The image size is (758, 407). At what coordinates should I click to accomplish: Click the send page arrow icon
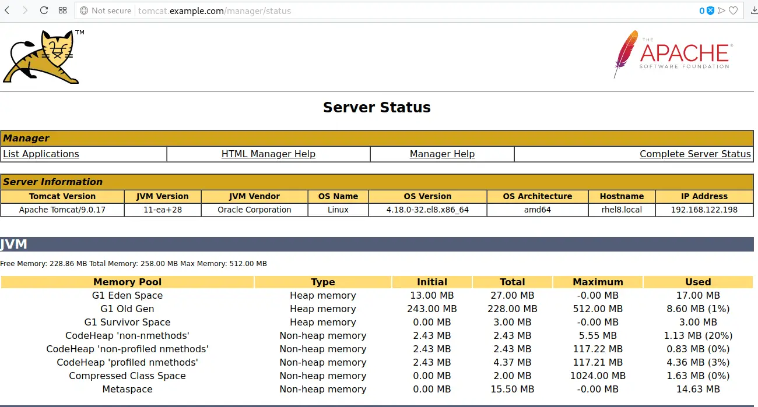[x=722, y=10]
